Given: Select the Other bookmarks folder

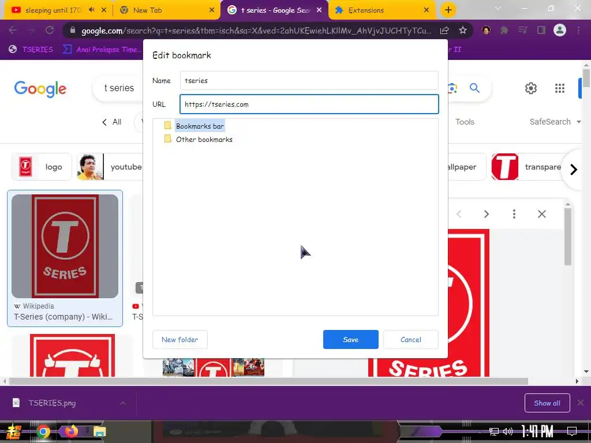Looking at the screenshot, I should (204, 140).
